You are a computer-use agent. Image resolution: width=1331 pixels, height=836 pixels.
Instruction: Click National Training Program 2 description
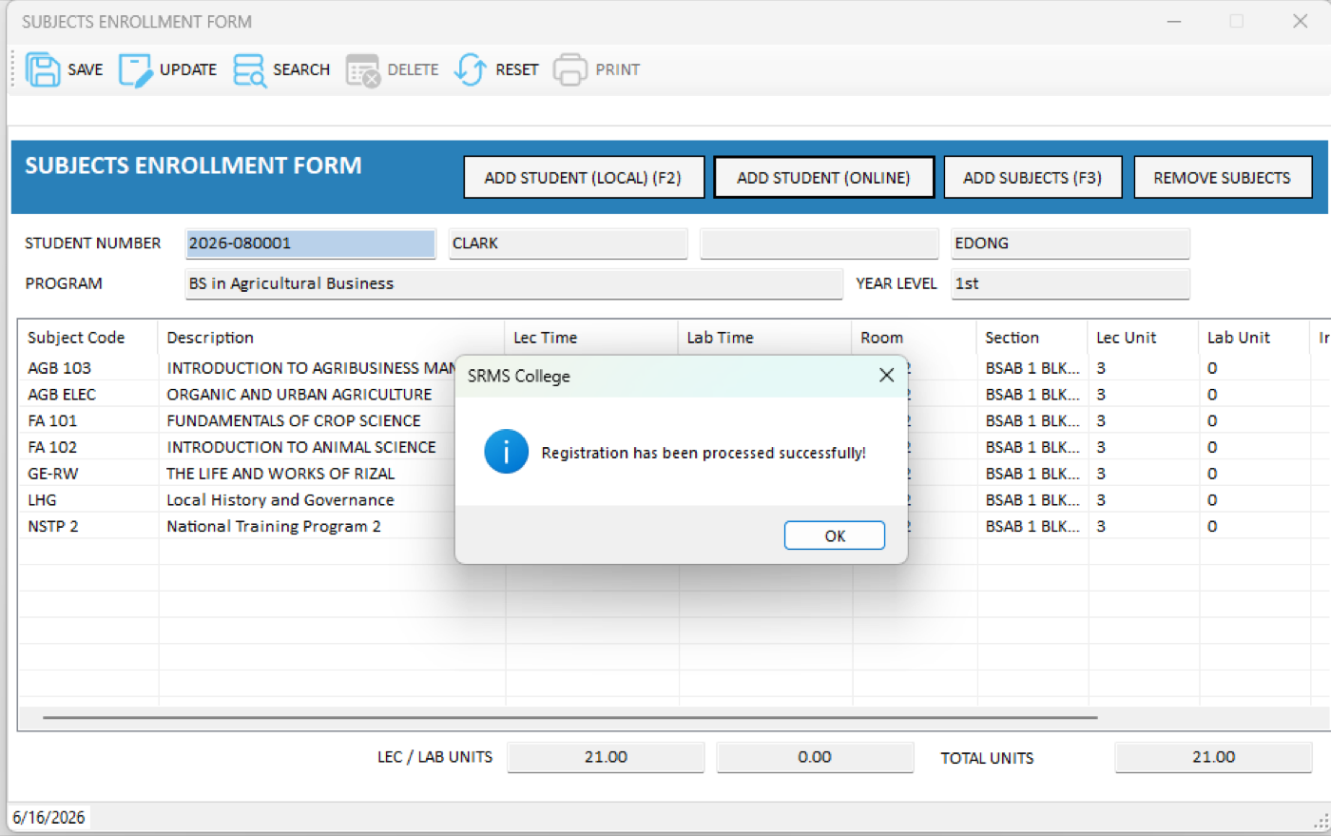click(x=274, y=526)
